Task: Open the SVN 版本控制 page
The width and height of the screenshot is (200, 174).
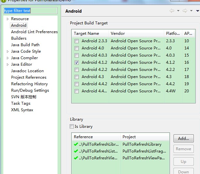Action: click(24, 97)
